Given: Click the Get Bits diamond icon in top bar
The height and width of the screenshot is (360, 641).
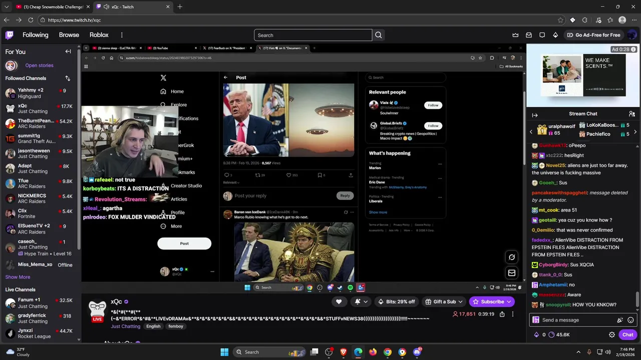Looking at the screenshot, I should [555, 35].
